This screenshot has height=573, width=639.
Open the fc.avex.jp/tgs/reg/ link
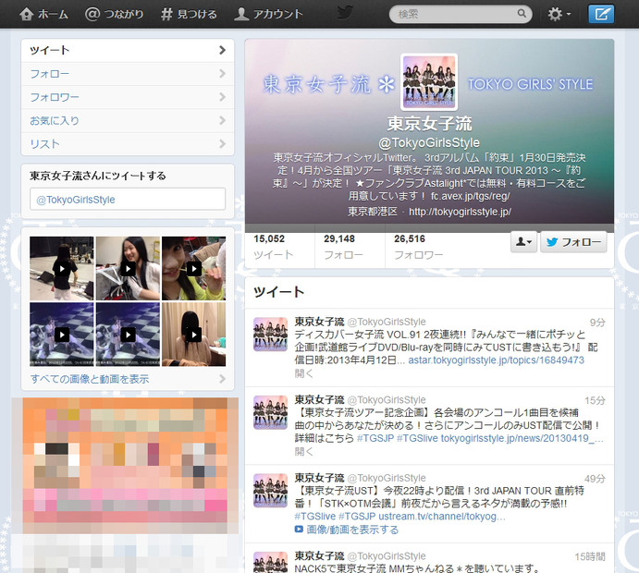tap(471, 196)
